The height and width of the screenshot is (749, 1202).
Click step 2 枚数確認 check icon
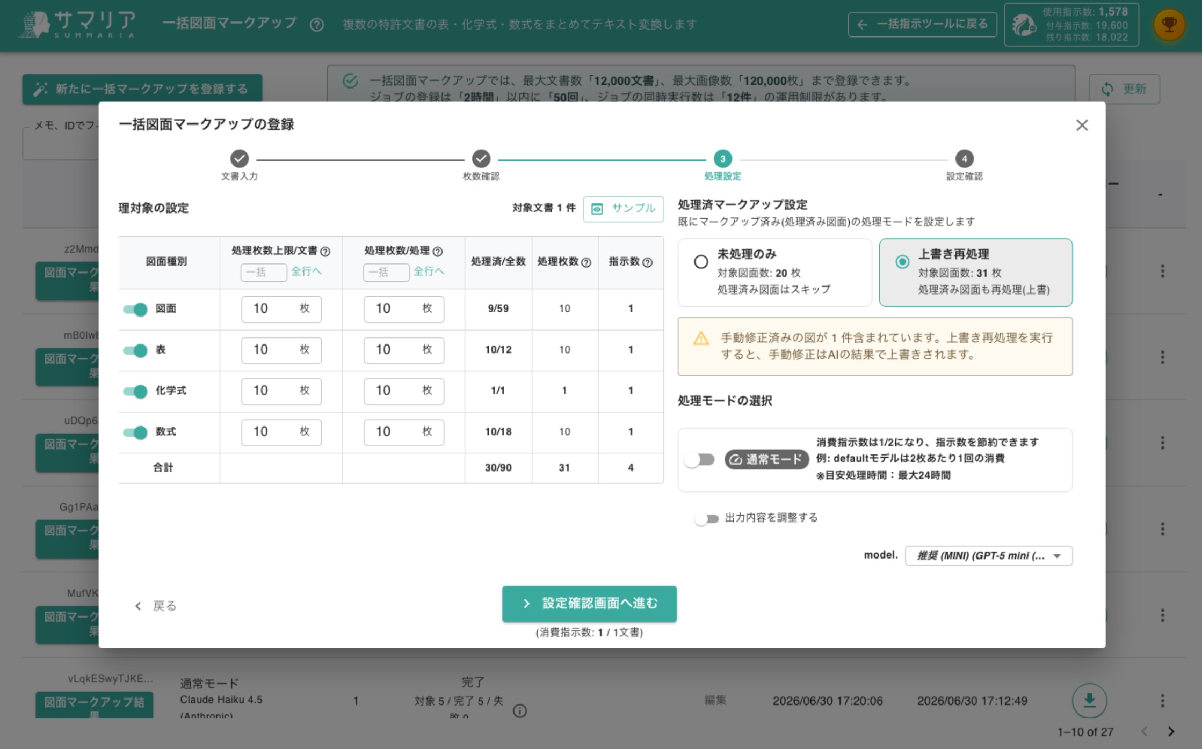[x=481, y=158]
